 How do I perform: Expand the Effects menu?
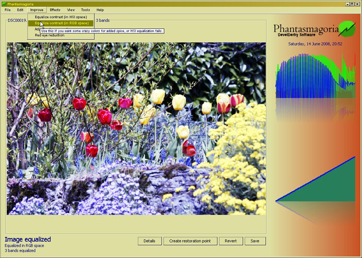tap(55, 10)
